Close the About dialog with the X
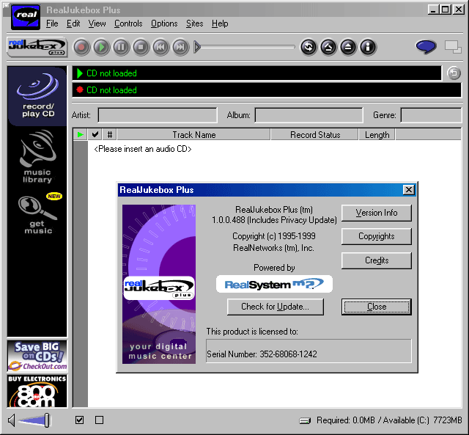Screen dimensions: 469x435 coord(409,189)
